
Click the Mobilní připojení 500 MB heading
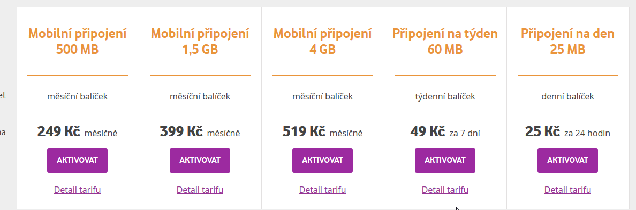coord(77,41)
